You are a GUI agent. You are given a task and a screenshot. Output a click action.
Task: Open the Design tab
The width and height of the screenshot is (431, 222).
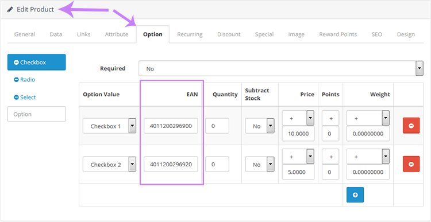[x=406, y=34]
